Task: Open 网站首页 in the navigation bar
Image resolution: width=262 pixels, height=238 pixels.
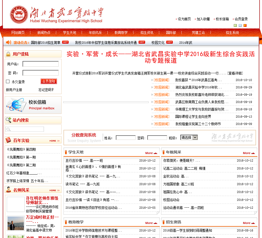Action: pos(18,33)
